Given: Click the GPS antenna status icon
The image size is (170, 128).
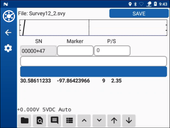Looking at the screenshot, I should [149, 4].
